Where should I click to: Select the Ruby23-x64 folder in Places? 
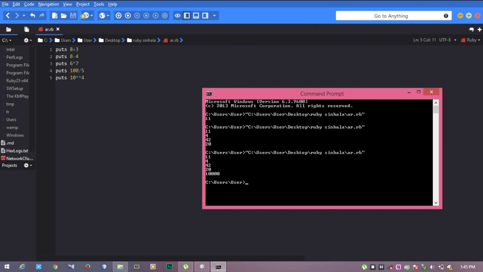pyautogui.click(x=17, y=80)
